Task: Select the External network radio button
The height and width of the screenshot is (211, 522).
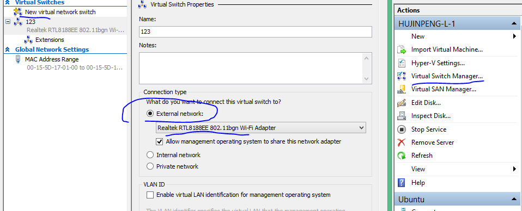Action: coord(150,114)
